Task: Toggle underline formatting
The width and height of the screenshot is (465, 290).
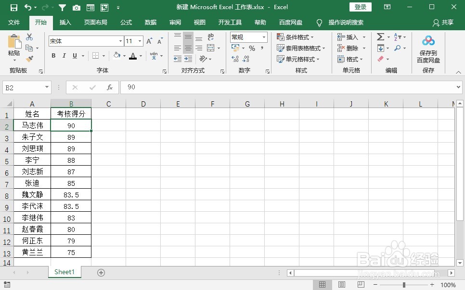Action: click(75, 55)
